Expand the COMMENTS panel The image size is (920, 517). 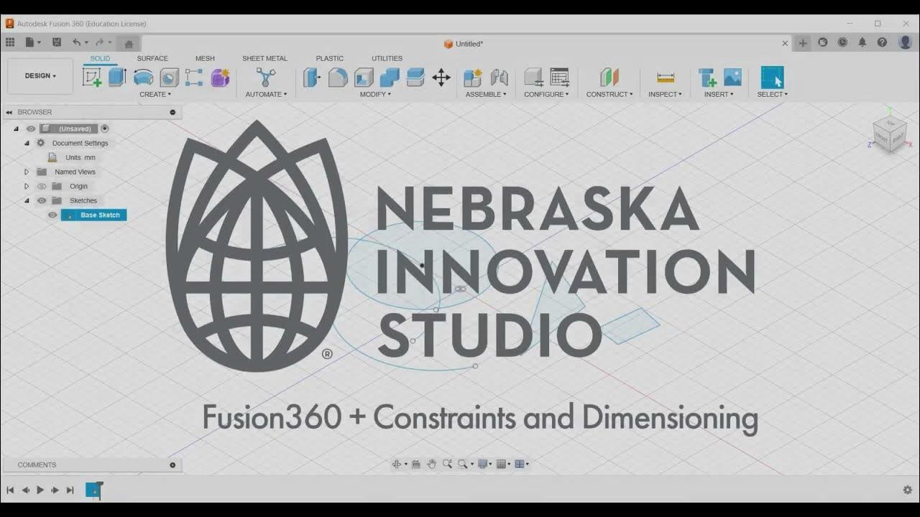coord(172,465)
